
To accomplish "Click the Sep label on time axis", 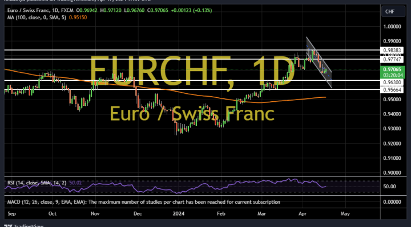I will [12, 214].
